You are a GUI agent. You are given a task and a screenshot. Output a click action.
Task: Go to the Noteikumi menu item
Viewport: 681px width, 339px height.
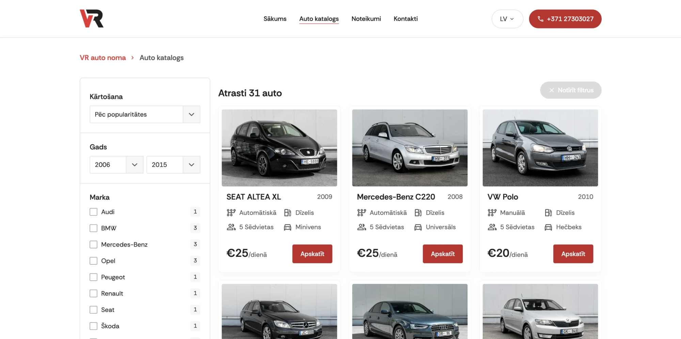[366, 19]
